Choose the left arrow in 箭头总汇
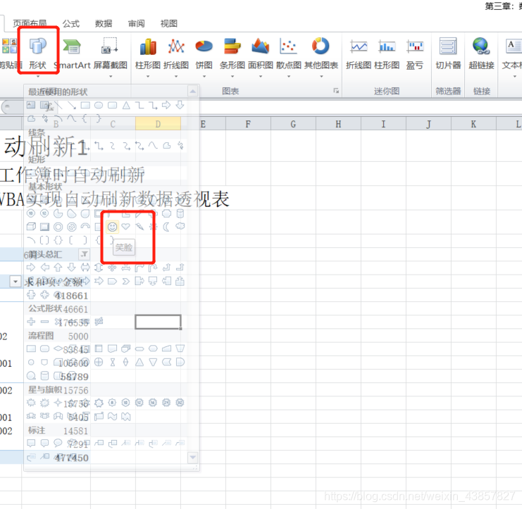The height and width of the screenshot is (509, 522). tap(44, 267)
